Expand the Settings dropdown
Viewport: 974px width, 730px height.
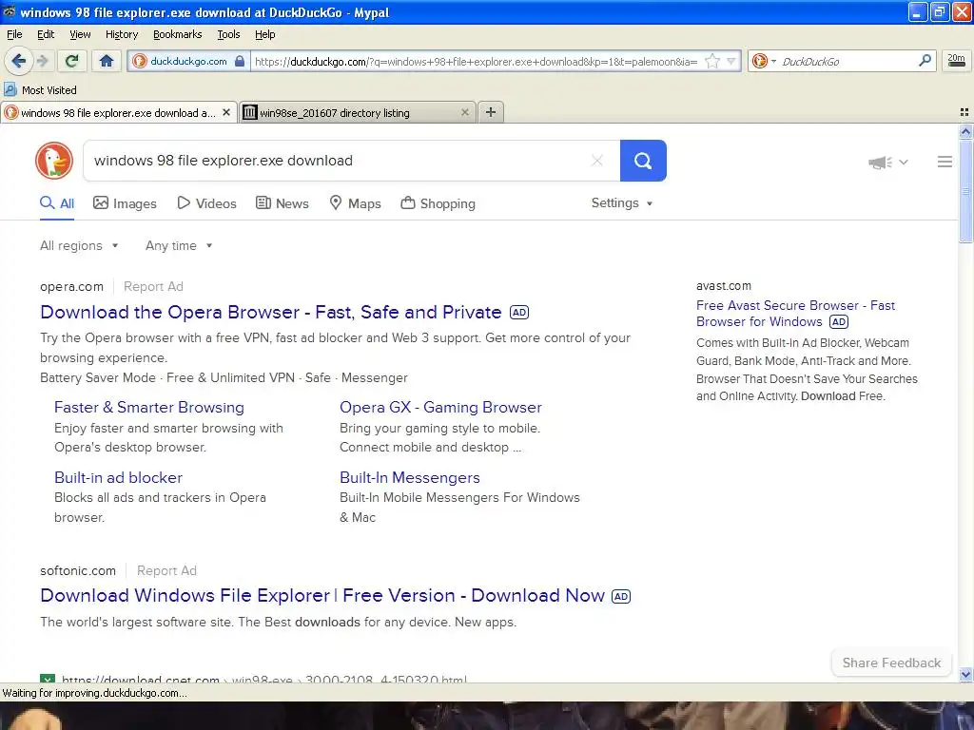[622, 203]
